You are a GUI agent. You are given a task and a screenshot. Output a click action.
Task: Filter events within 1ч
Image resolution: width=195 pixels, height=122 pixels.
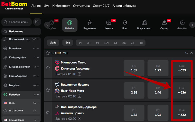pos(80,43)
